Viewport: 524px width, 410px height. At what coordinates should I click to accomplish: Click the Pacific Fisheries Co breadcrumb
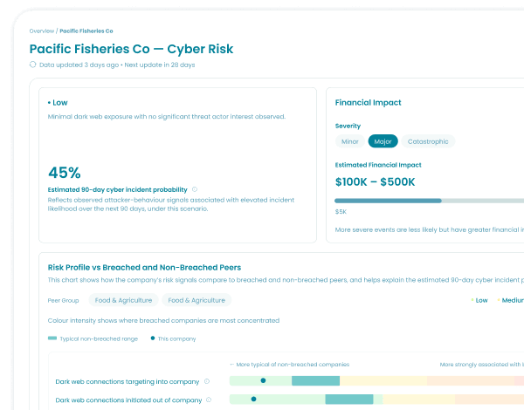coord(86,31)
